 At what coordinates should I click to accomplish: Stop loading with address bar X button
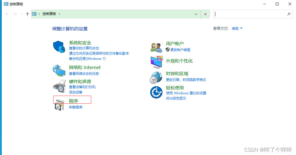coord(205,14)
